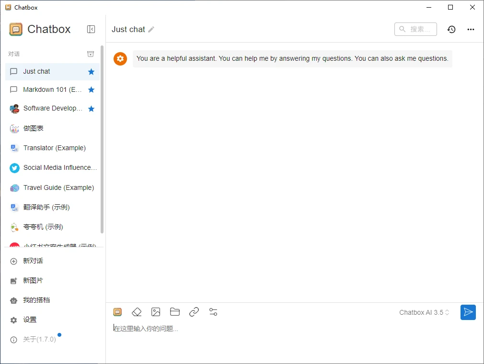Start a new chat via 新对话
Viewport: 484px width, 364px height.
coord(53,261)
